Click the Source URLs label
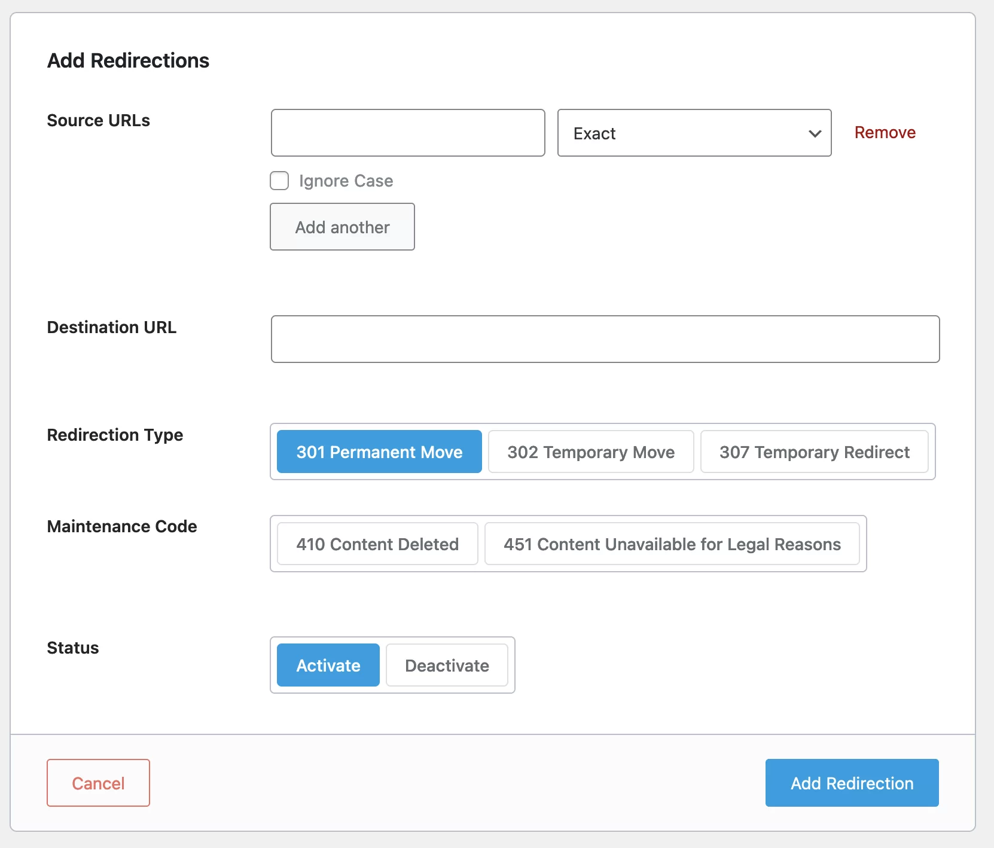Image resolution: width=994 pixels, height=848 pixels. pyautogui.click(x=98, y=120)
